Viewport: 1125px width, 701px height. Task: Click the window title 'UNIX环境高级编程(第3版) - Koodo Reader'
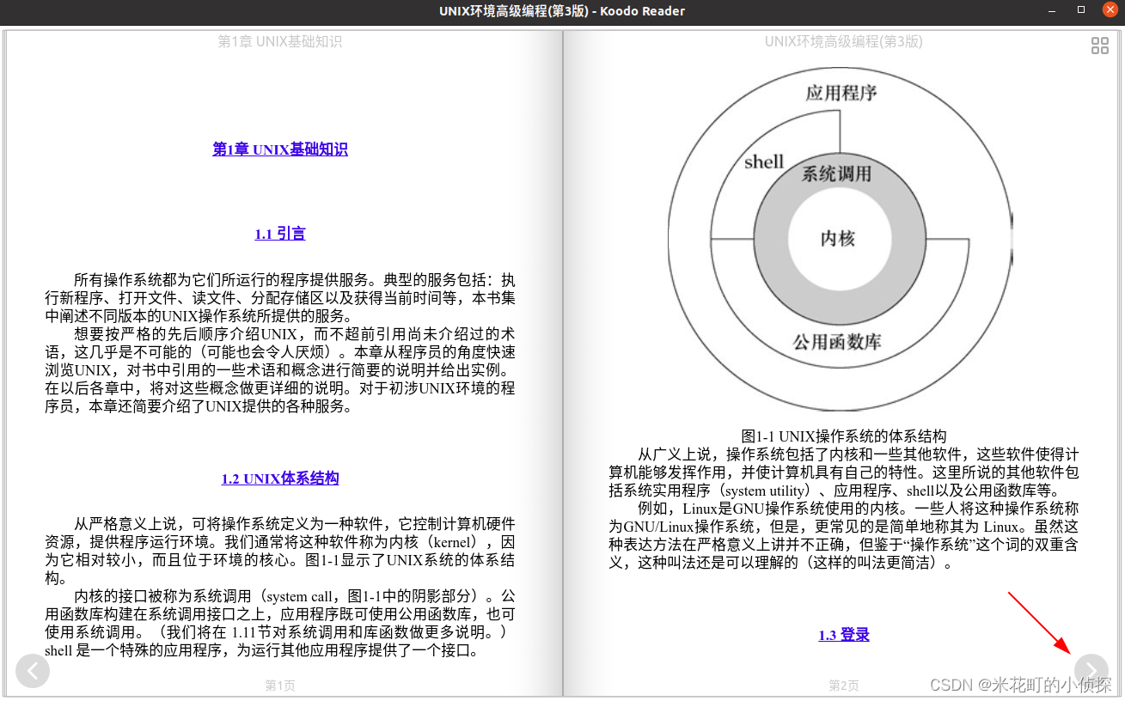(x=562, y=11)
